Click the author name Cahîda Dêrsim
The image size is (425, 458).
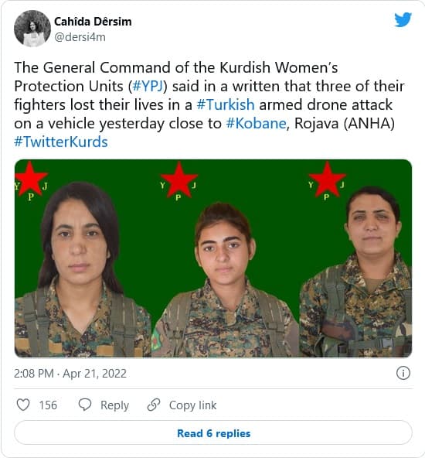(x=93, y=22)
